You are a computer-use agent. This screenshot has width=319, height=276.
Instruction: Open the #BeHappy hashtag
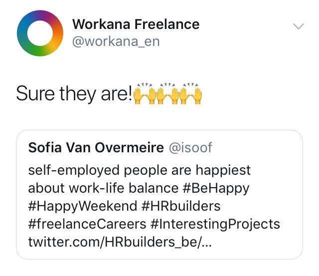(215, 188)
